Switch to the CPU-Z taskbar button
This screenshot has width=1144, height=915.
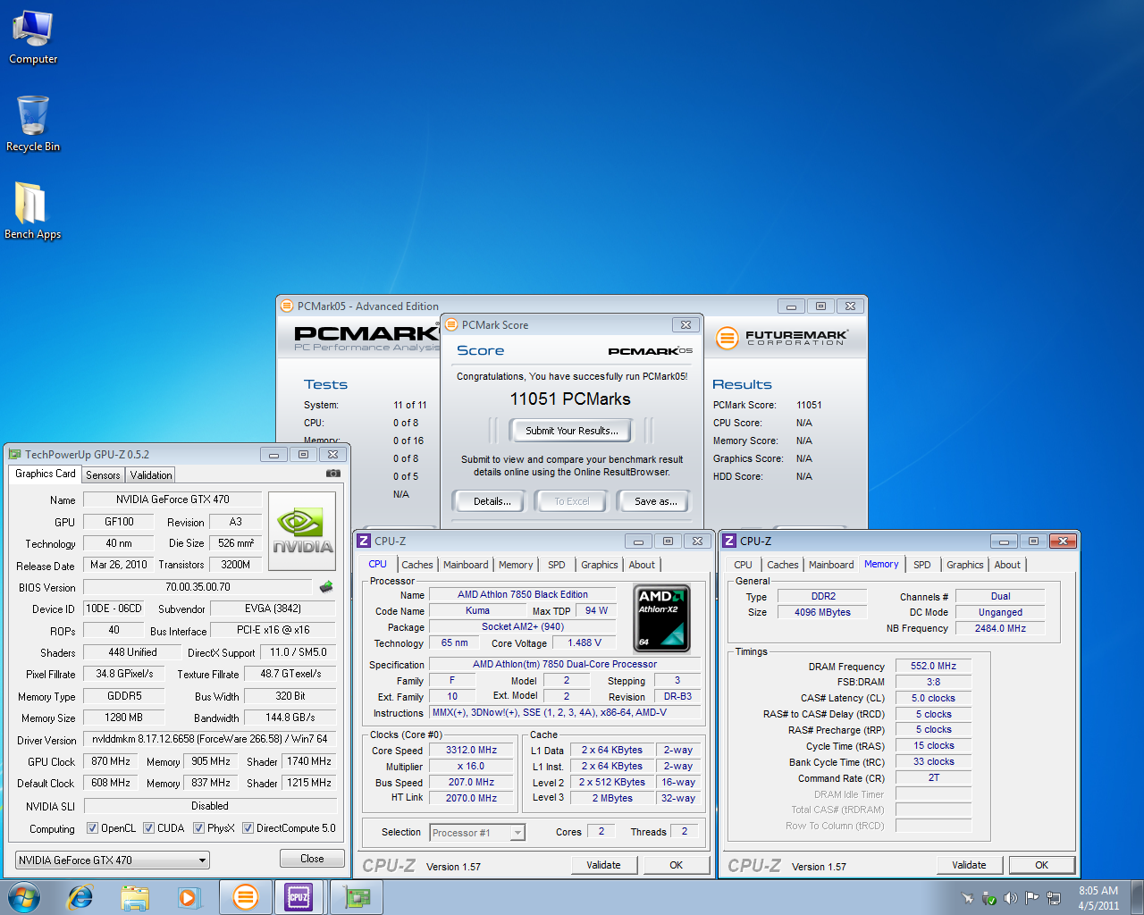click(x=299, y=897)
